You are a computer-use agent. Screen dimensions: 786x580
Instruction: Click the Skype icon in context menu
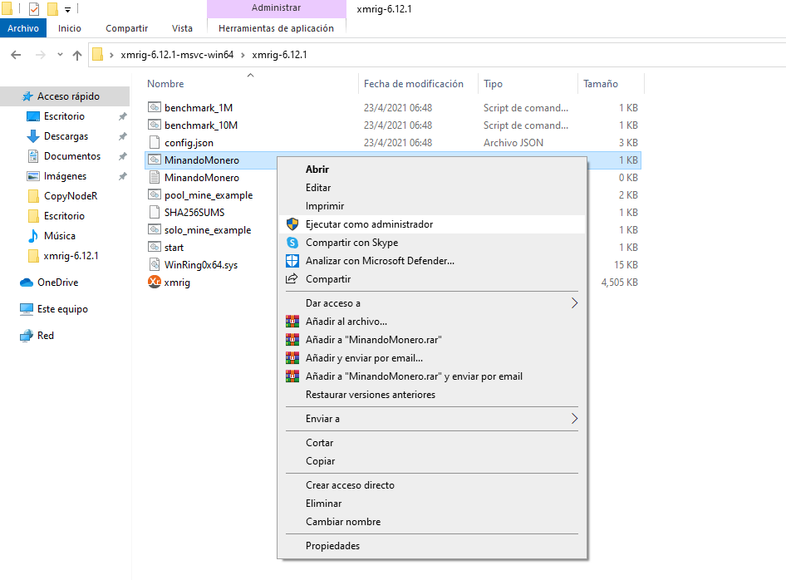292,243
